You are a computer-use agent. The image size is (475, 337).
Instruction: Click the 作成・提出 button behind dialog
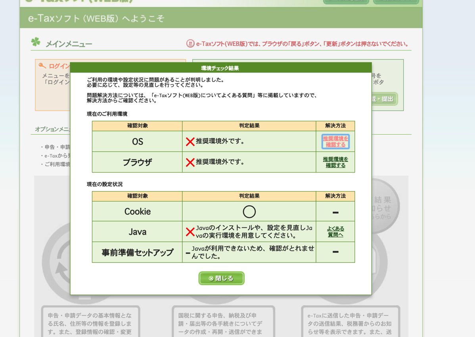[x=384, y=99]
